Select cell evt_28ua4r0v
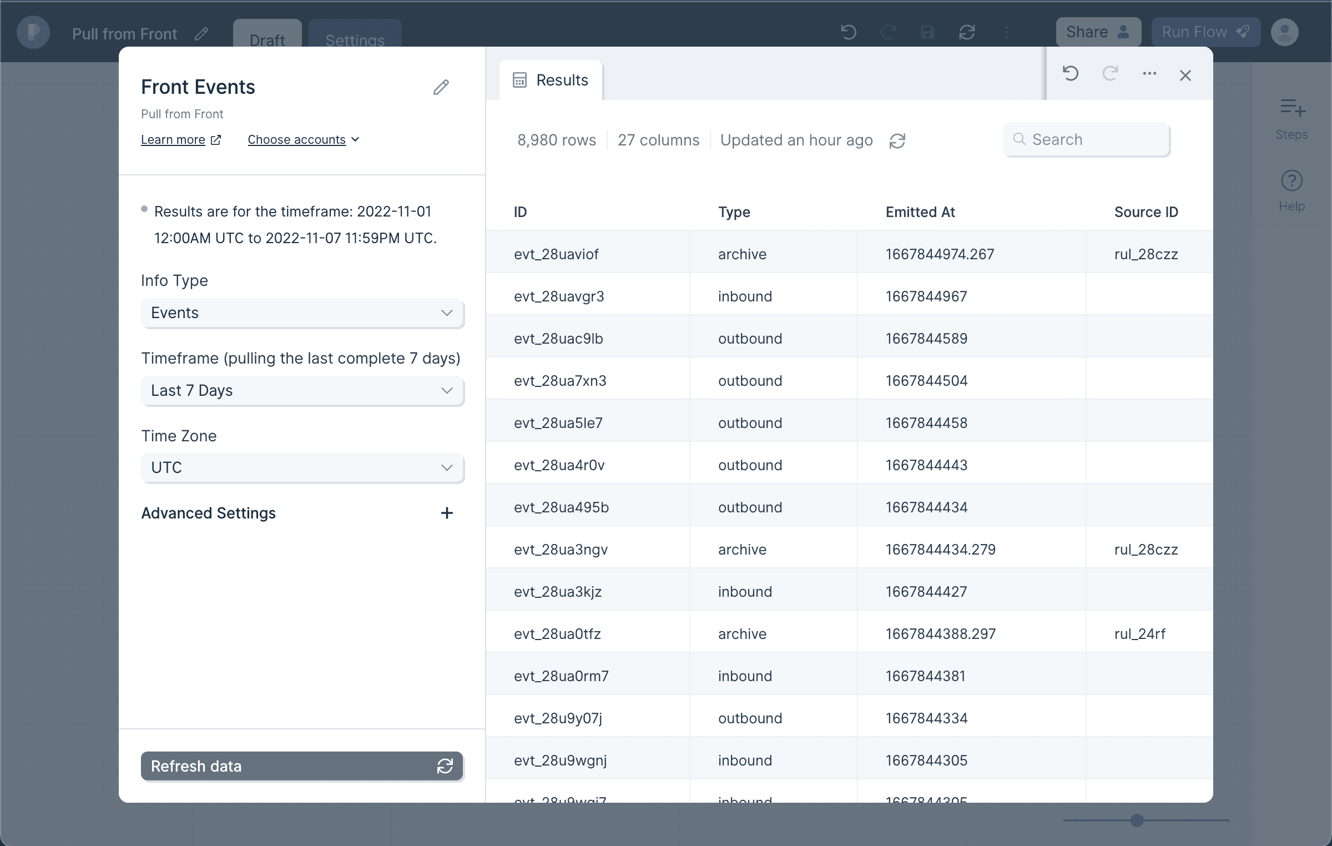Viewport: 1332px width, 846px height. coord(588,465)
